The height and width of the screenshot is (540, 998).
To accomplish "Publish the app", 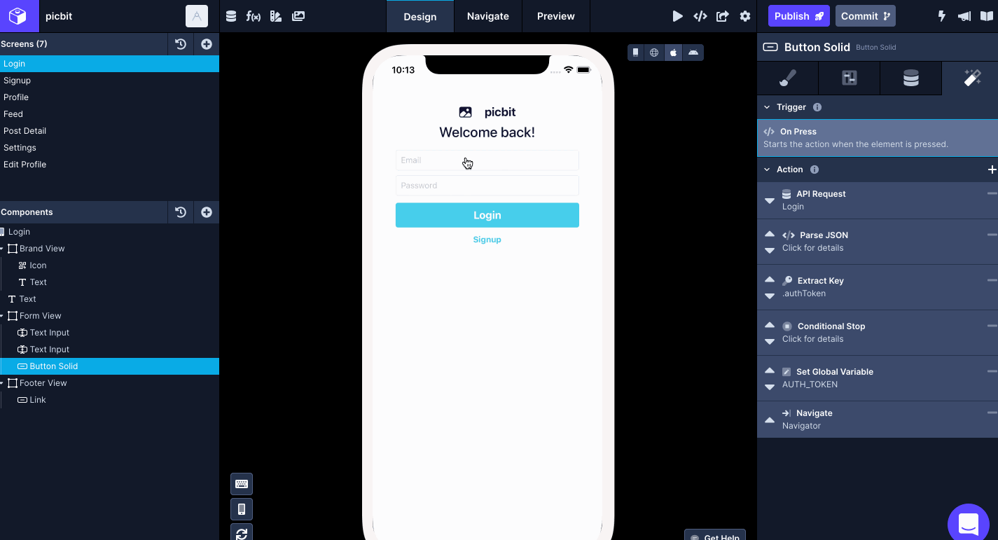I will pos(798,15).
